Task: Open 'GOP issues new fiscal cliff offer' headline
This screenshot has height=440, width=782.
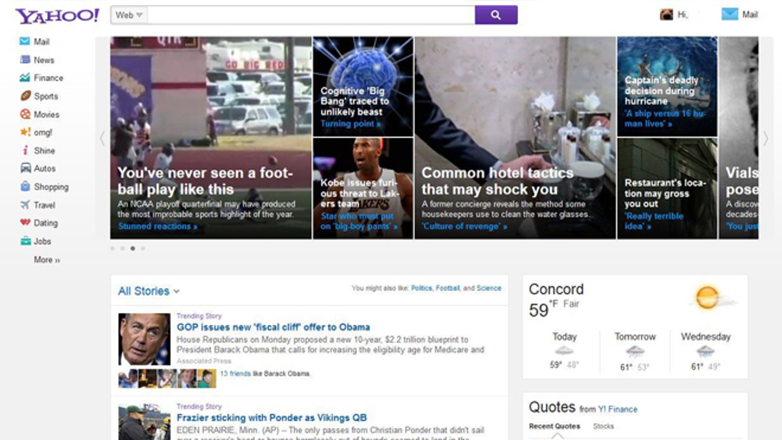Action: 273,327
